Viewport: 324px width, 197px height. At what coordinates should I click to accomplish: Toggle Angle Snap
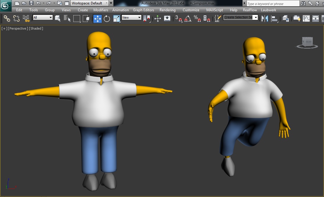point(188,19)
